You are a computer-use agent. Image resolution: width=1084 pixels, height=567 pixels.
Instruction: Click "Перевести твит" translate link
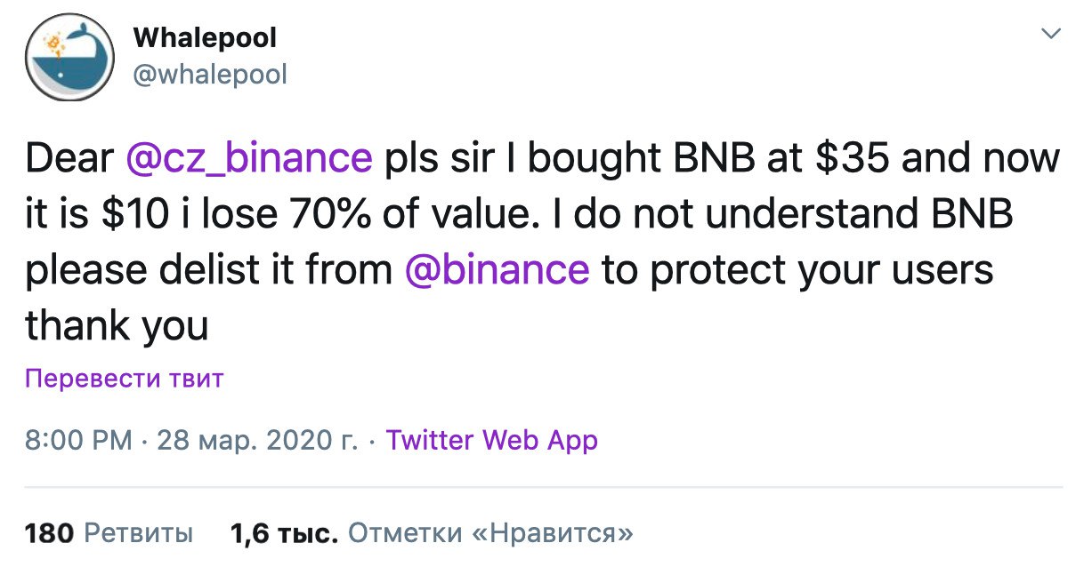tap(124, 379)
